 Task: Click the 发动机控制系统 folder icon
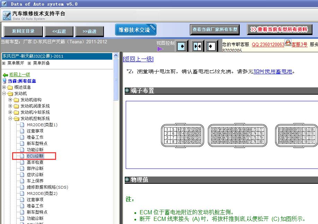[16, 119]
